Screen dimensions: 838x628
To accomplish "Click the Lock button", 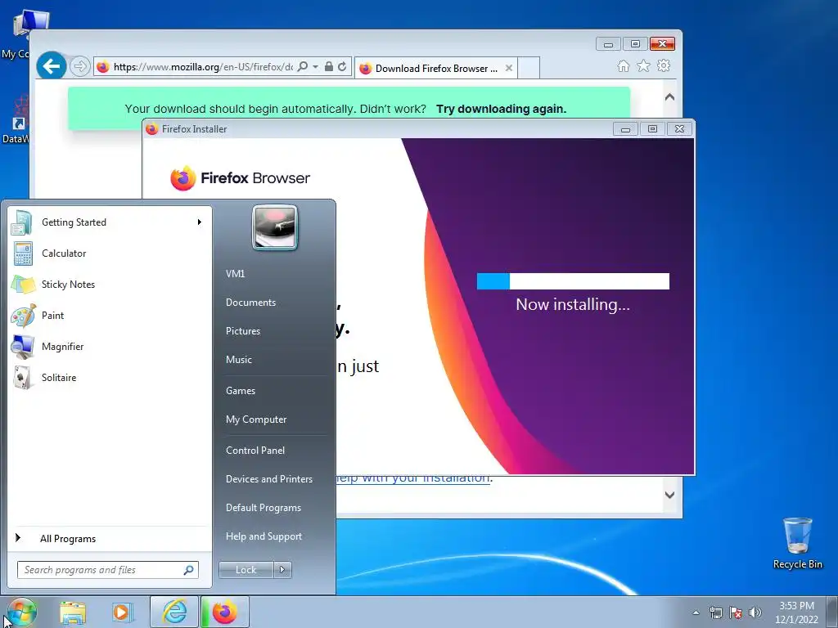I will [246, 570].
